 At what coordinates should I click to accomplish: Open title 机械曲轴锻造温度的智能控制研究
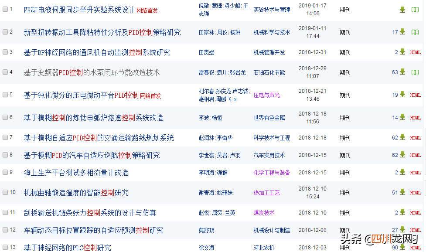(x=76, y=193)
